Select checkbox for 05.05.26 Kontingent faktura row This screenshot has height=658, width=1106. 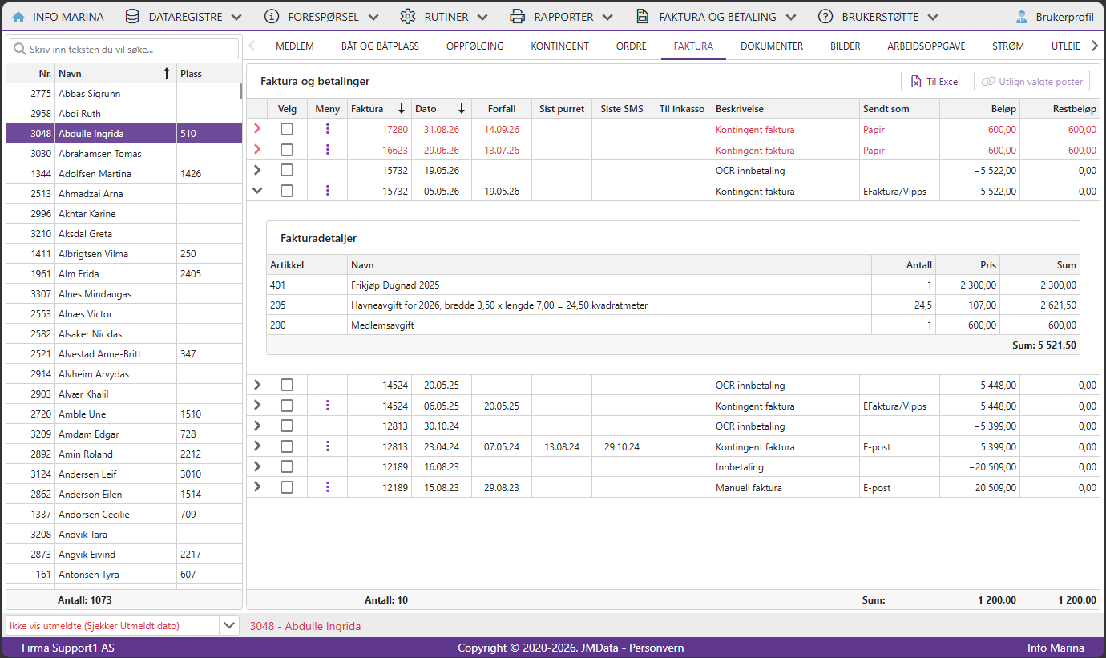coord(287,191)
